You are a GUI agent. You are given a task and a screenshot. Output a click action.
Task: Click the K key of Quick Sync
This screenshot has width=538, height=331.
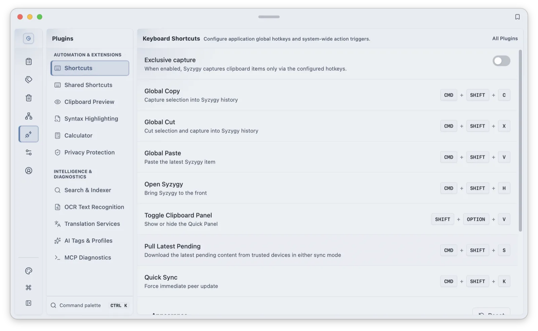pyautogui.click(x=504, y=281)
